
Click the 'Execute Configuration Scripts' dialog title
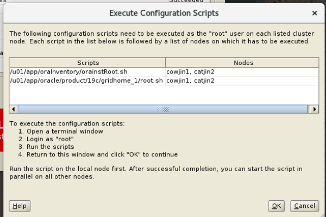click(164, 13)
